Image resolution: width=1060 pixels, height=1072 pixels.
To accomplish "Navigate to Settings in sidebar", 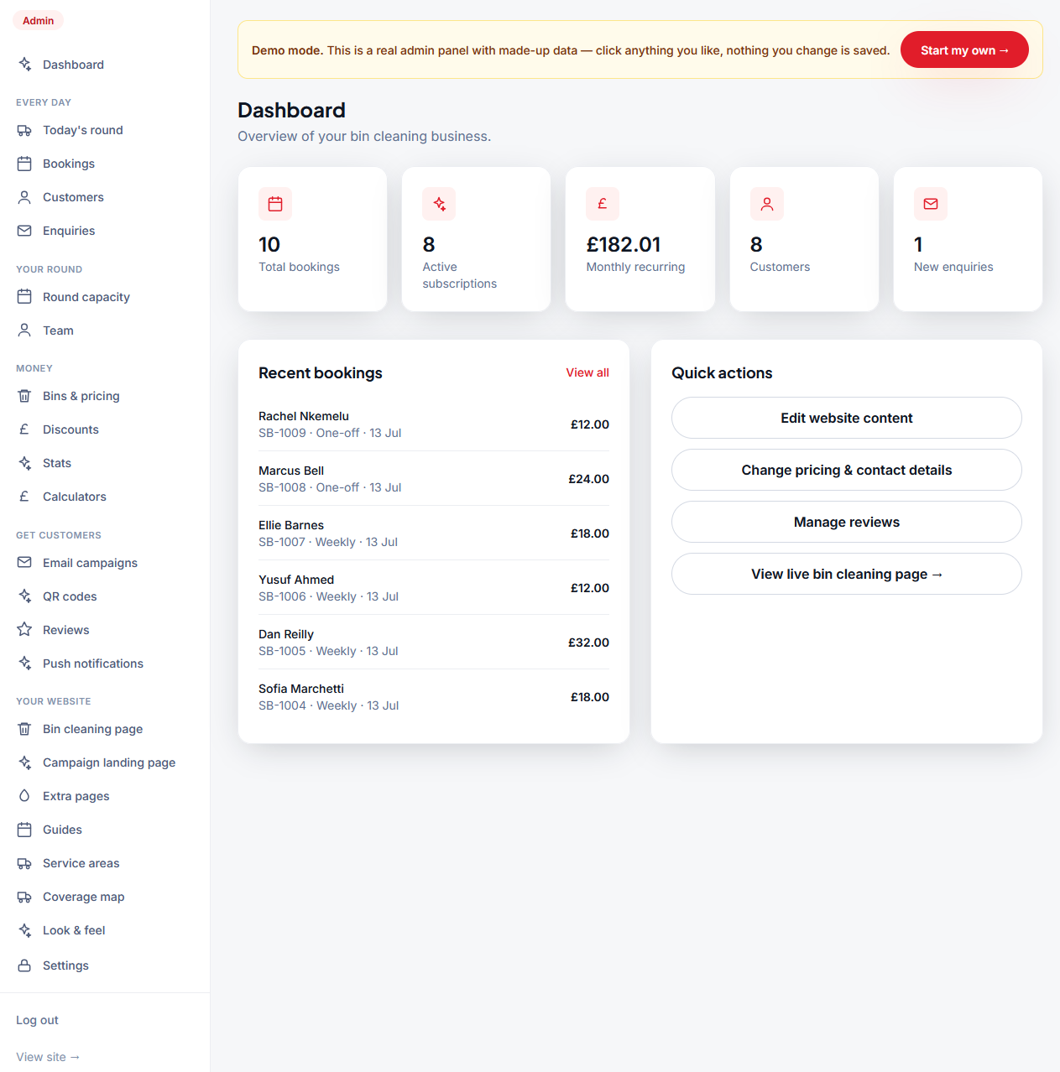I will point(105,965).
